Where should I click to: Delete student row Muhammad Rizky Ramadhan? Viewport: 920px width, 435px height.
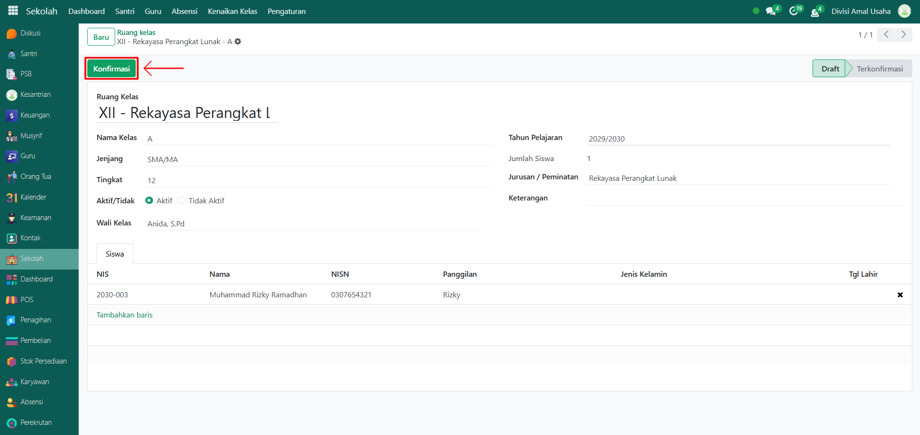pyautogui.click(x=900, y=295)
